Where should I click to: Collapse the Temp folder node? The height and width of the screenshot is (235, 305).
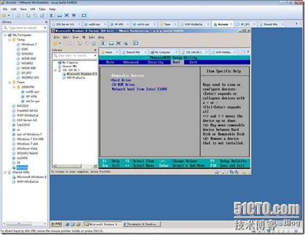[x=10, y=40]
